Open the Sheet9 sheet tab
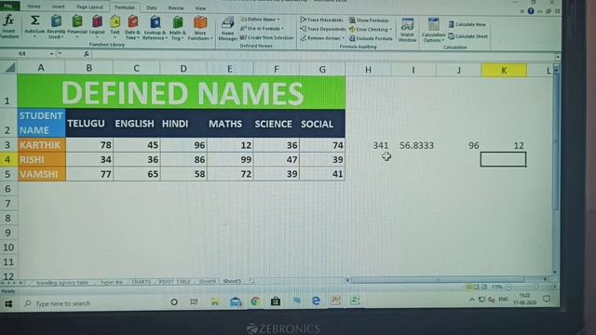This screenshot has height=335, width=596. click(207, 281)
